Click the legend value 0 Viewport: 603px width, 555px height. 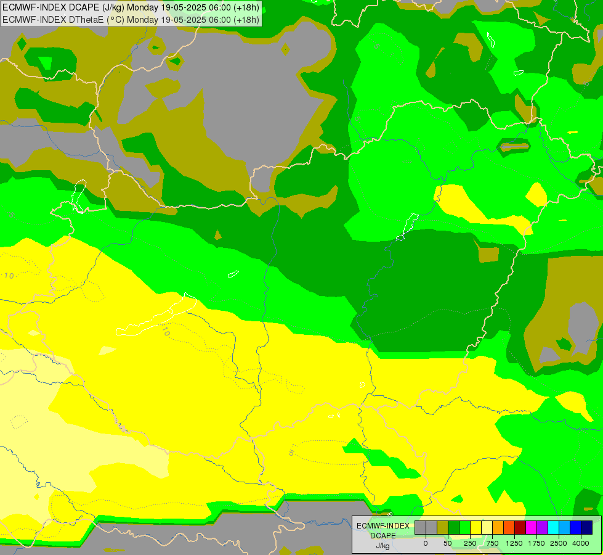(x=426, y=543)
